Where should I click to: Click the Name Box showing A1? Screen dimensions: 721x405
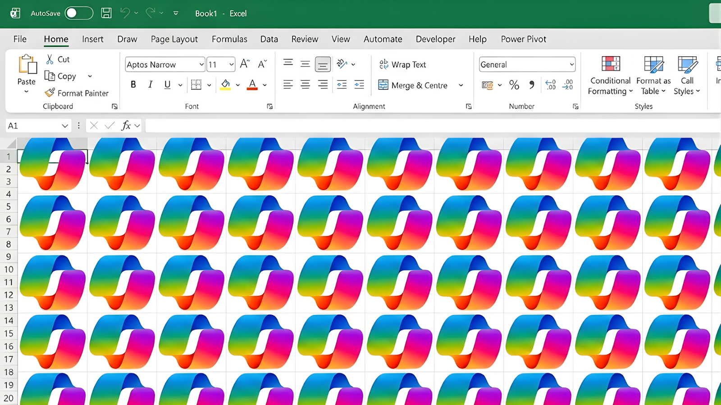click(32, 126)
